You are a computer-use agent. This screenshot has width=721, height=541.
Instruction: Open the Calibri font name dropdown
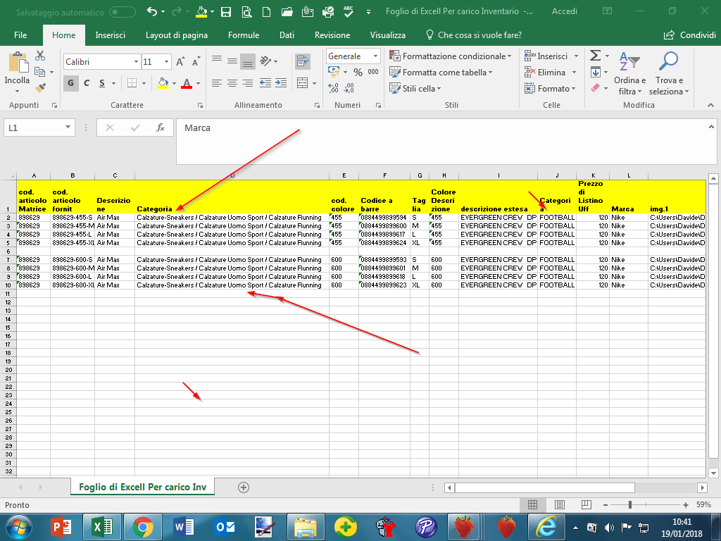136,62
